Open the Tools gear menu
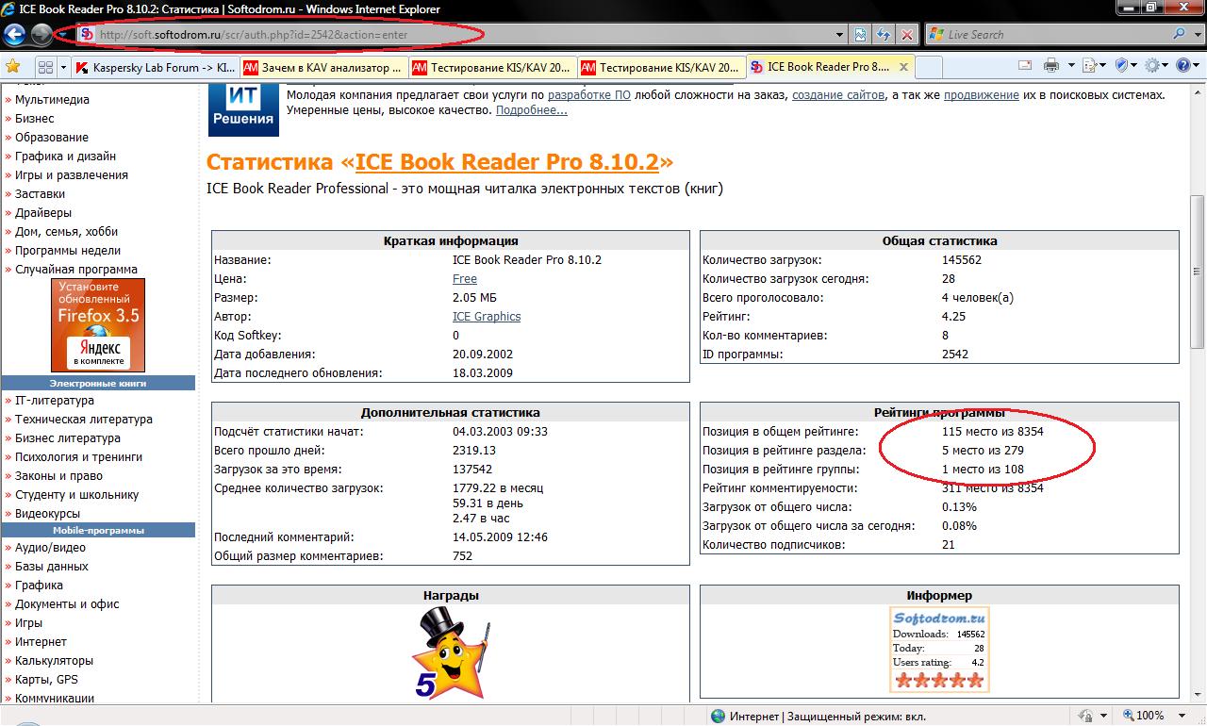Viewport: 1207px width, 726px height. (x=1152, y=66)
